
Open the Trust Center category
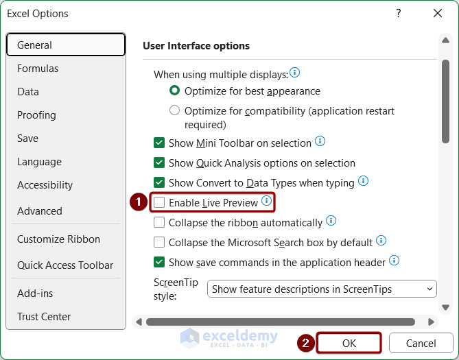pos(66,316)
